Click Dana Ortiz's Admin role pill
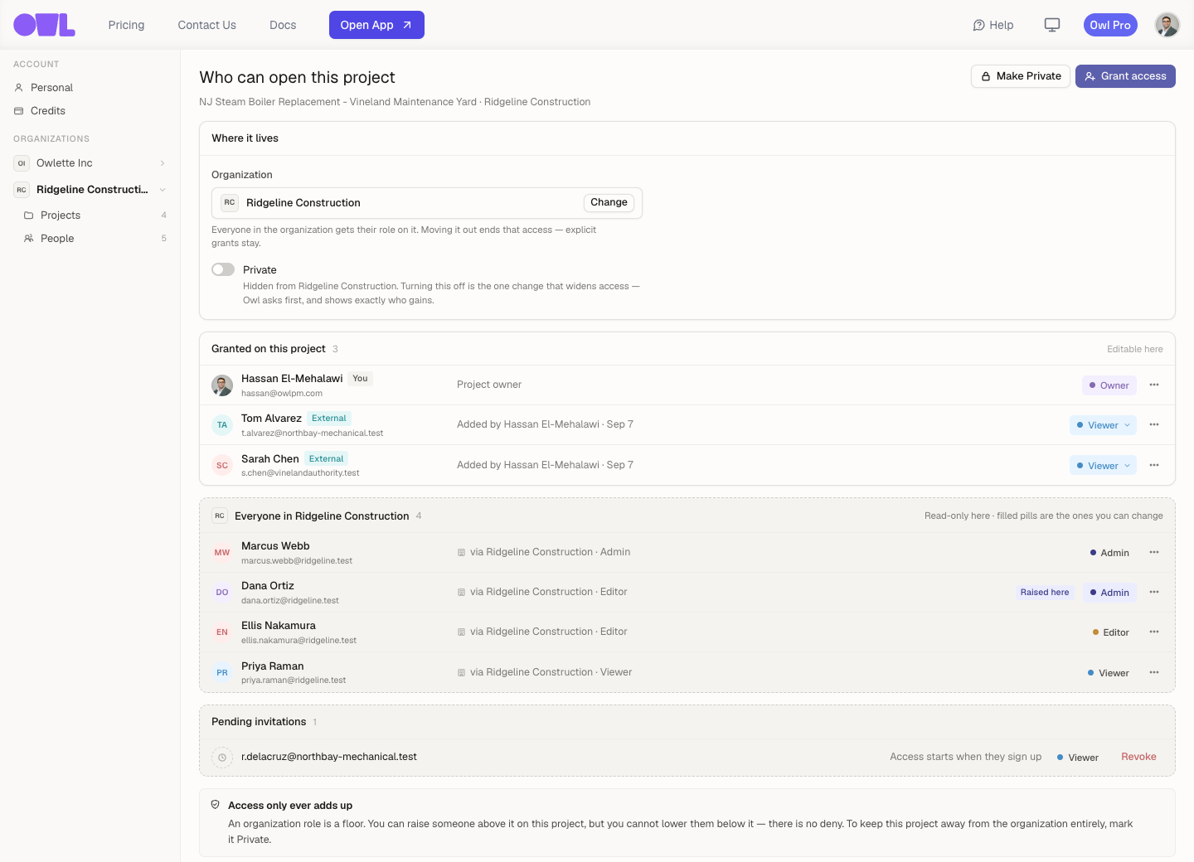 coord(1109,593)
